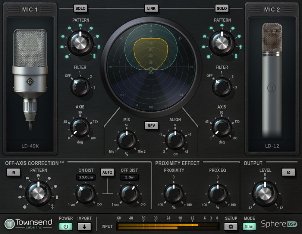
Task: Open SETUP gear settings
Action: click(231, 227)
